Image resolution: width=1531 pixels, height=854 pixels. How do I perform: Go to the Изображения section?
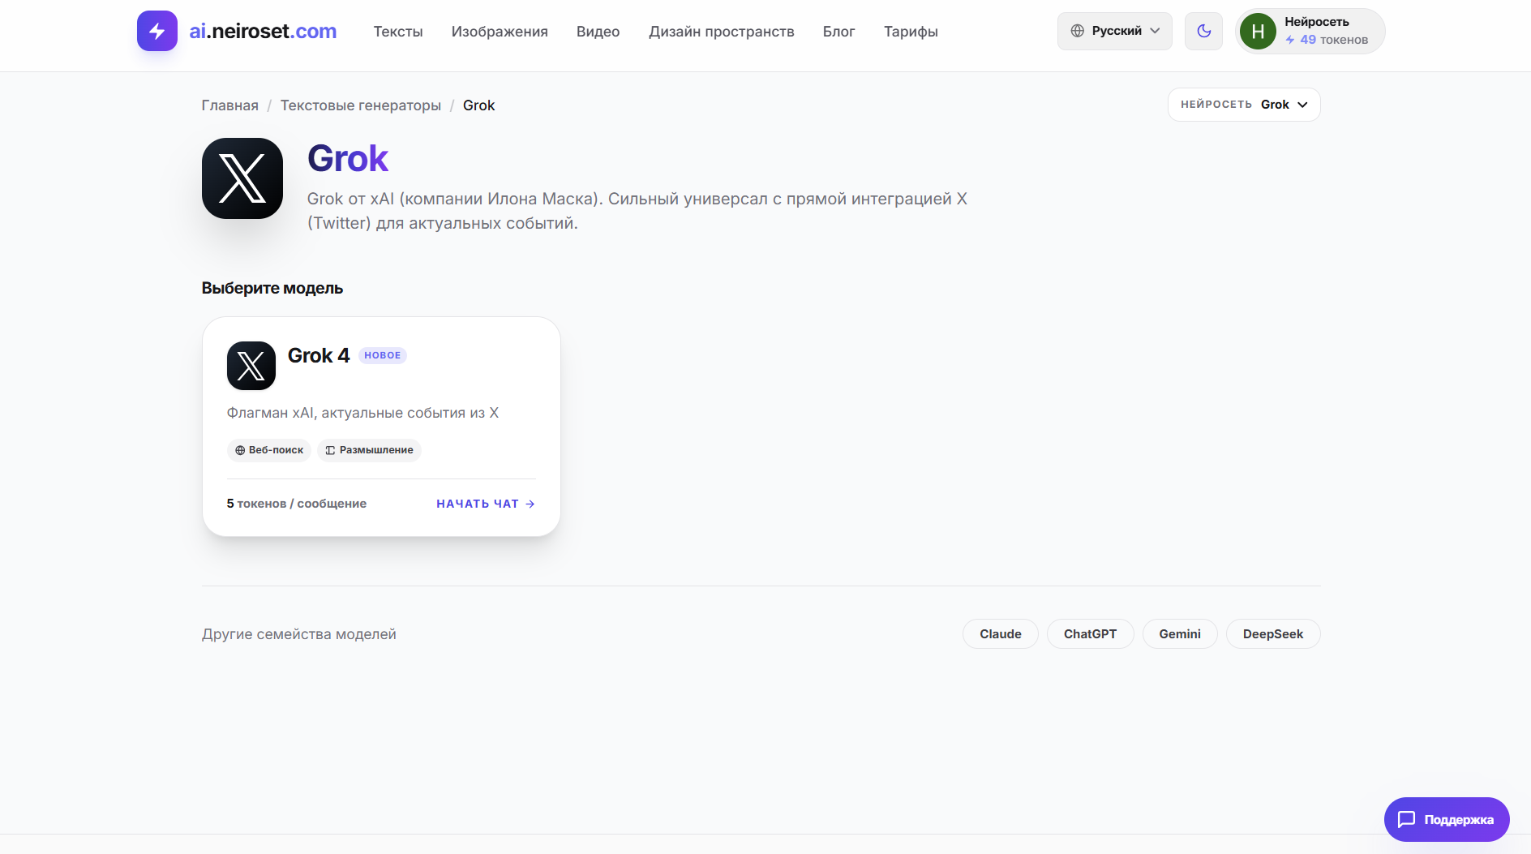(x=500, y=32)
